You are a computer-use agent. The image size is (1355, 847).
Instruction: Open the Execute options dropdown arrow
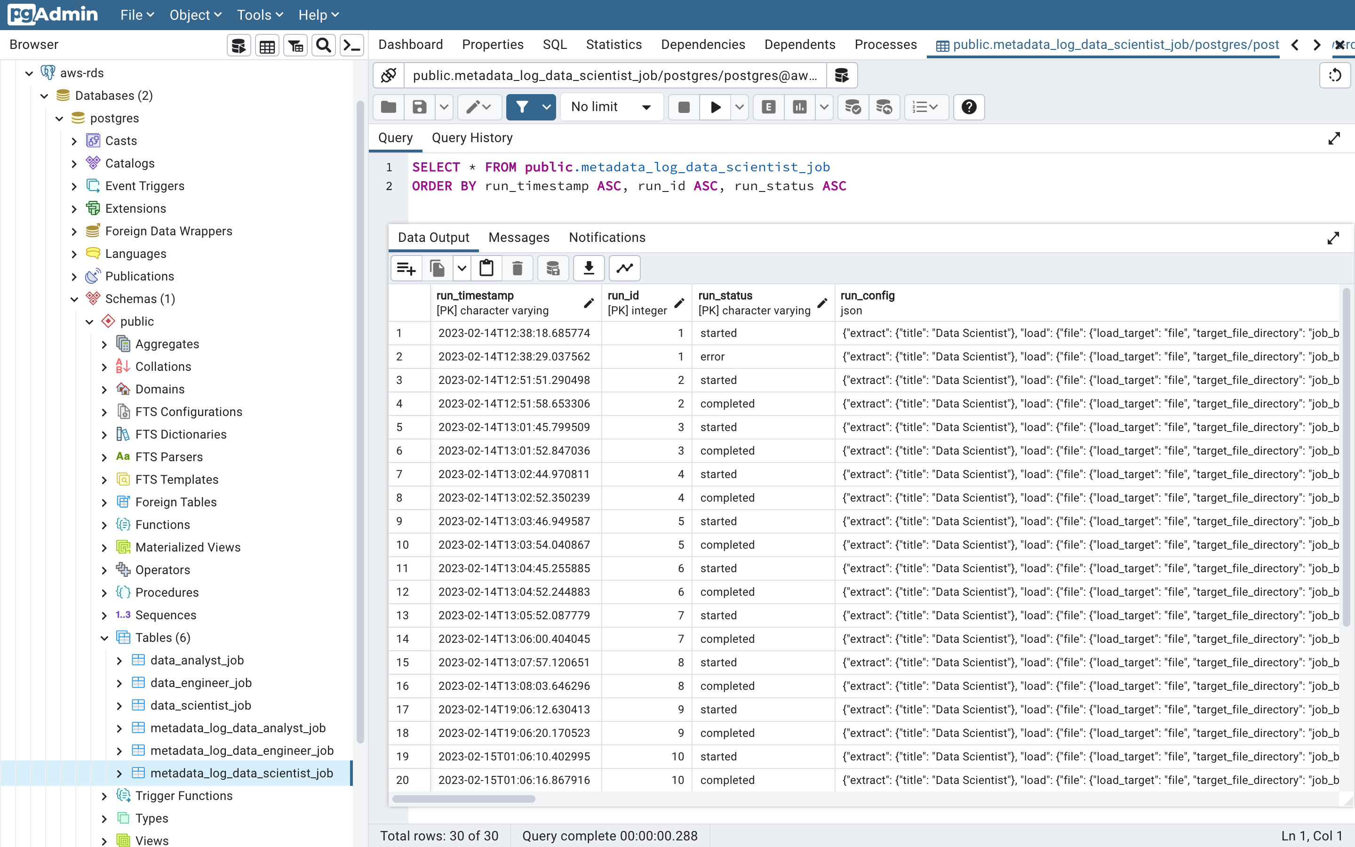[739, 107]
